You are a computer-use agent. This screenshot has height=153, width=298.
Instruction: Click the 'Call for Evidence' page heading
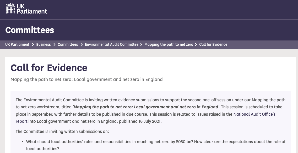click(x=49, y=68)
